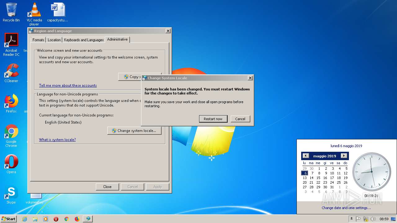The width and height of the screenshot is (397, 223).
Task: Click today's date 6 in calendar
Action: 305,173
